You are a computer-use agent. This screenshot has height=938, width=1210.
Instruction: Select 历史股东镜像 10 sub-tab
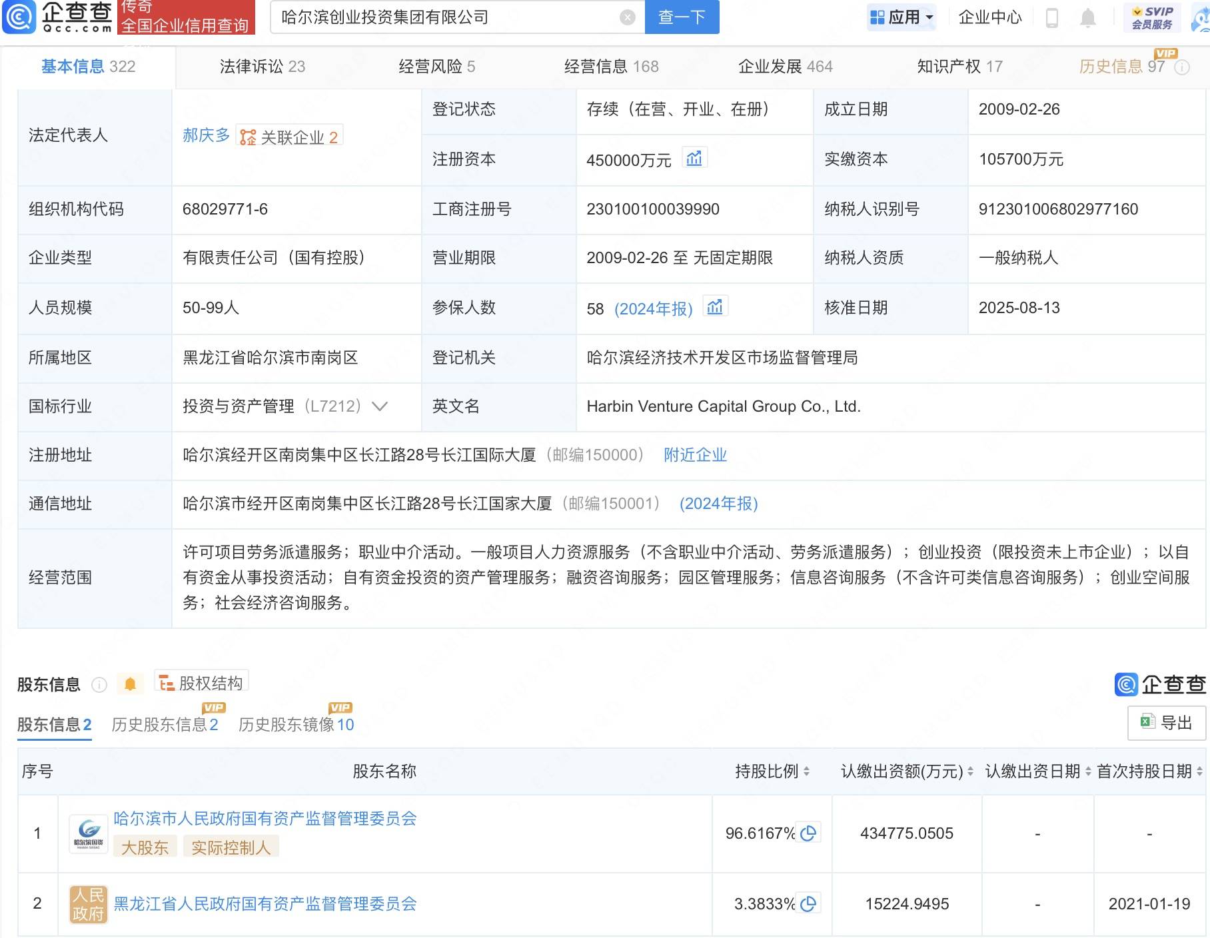tap(296, 725)
